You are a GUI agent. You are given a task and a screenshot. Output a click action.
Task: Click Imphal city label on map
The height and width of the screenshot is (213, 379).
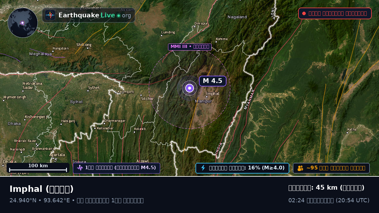[x=213, y=94]
